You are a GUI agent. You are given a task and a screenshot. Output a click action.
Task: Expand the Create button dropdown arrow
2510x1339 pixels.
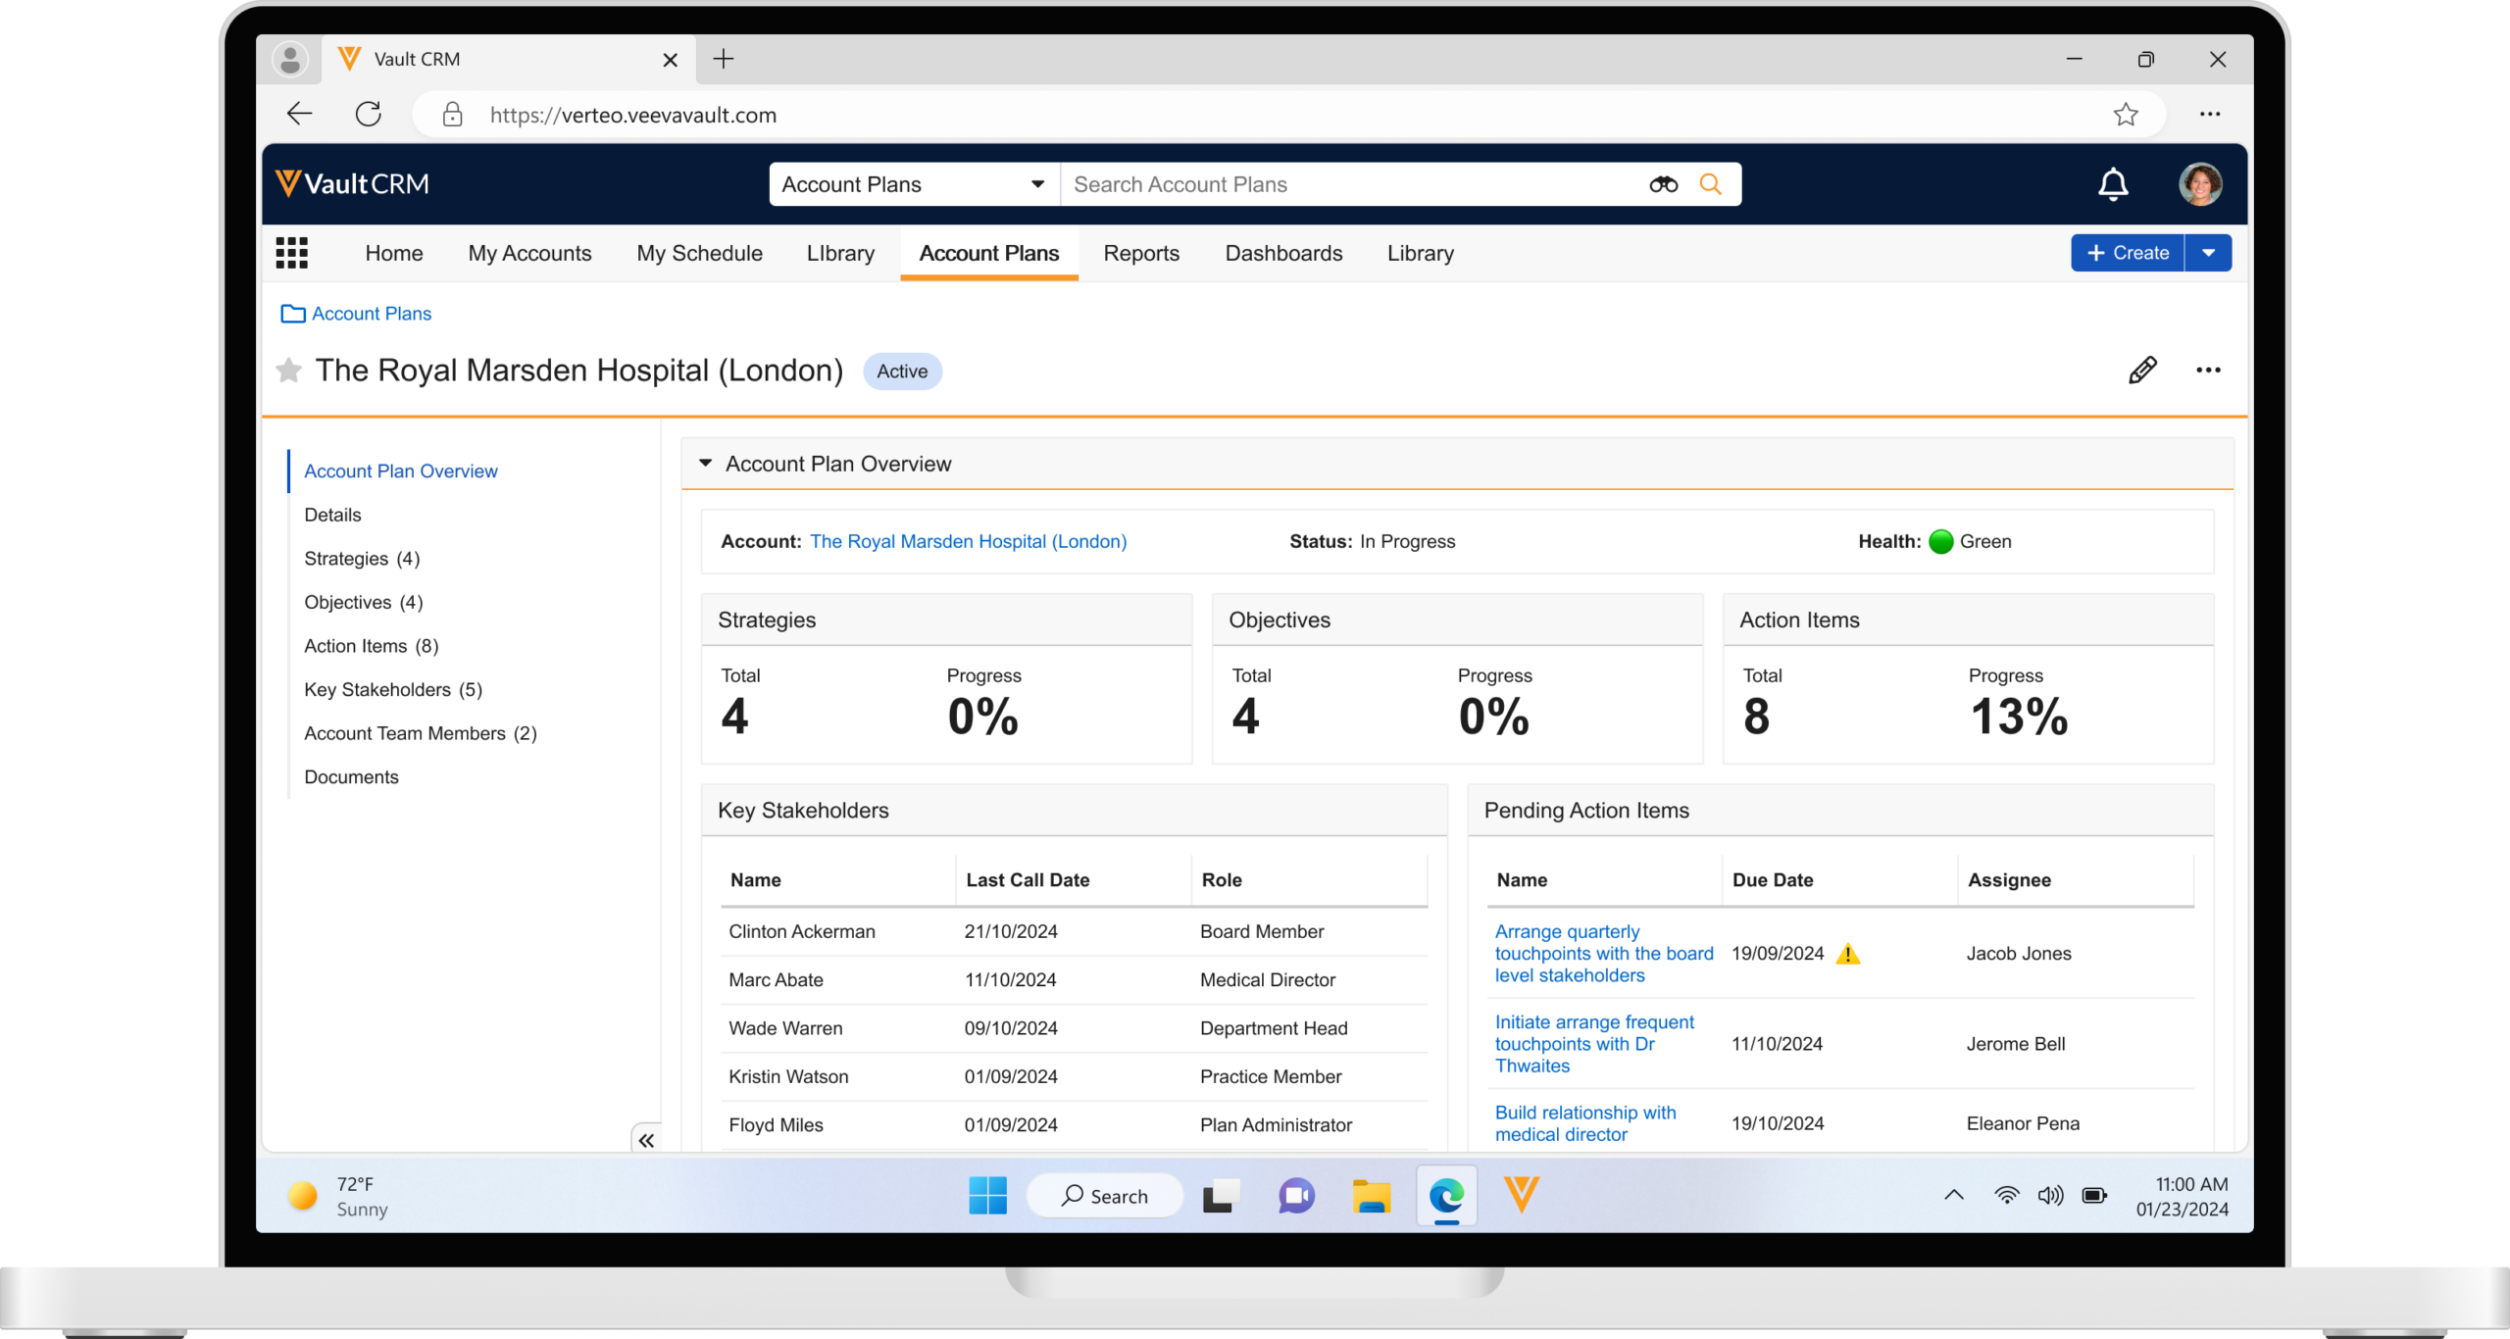pyautogui.click(x=2208, y=253)
